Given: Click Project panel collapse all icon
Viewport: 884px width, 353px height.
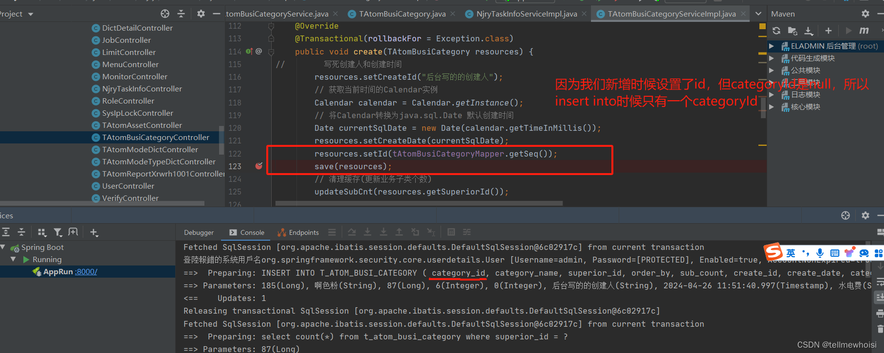Looking at the screenshot, I should [x=181, y=14].
